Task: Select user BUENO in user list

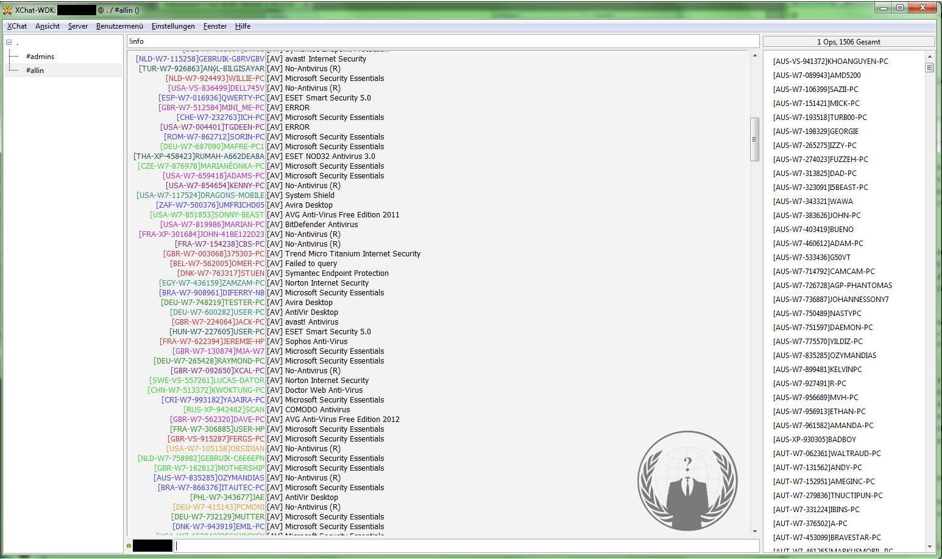Action: (813, 230)
